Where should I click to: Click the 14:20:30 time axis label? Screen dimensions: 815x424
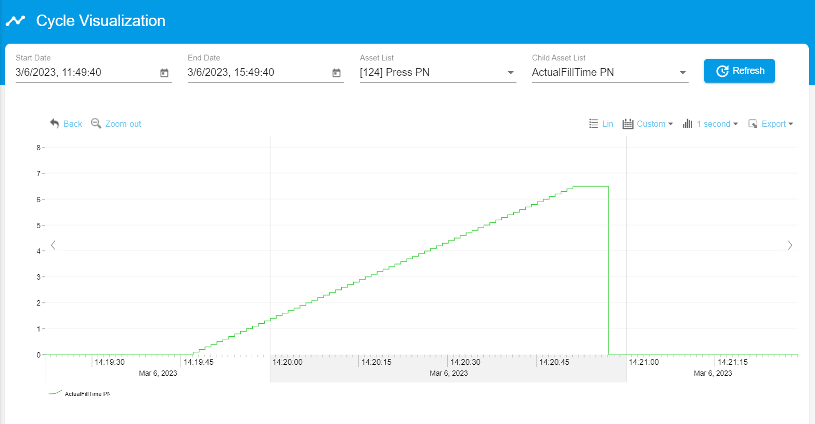click(465, 362)
